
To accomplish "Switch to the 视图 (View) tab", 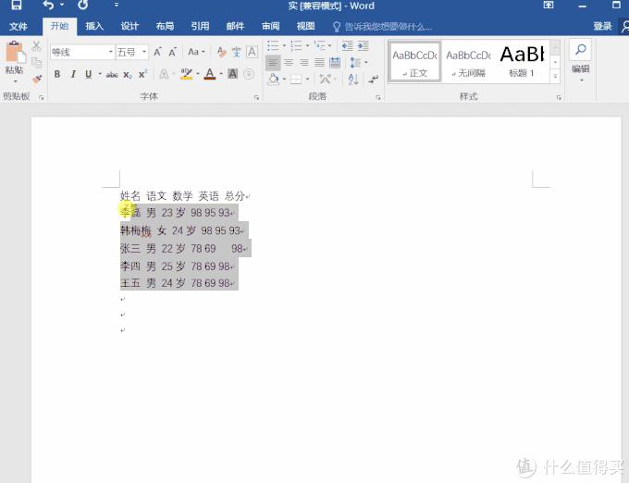I will pyautogui.click(x=305, y=27).
